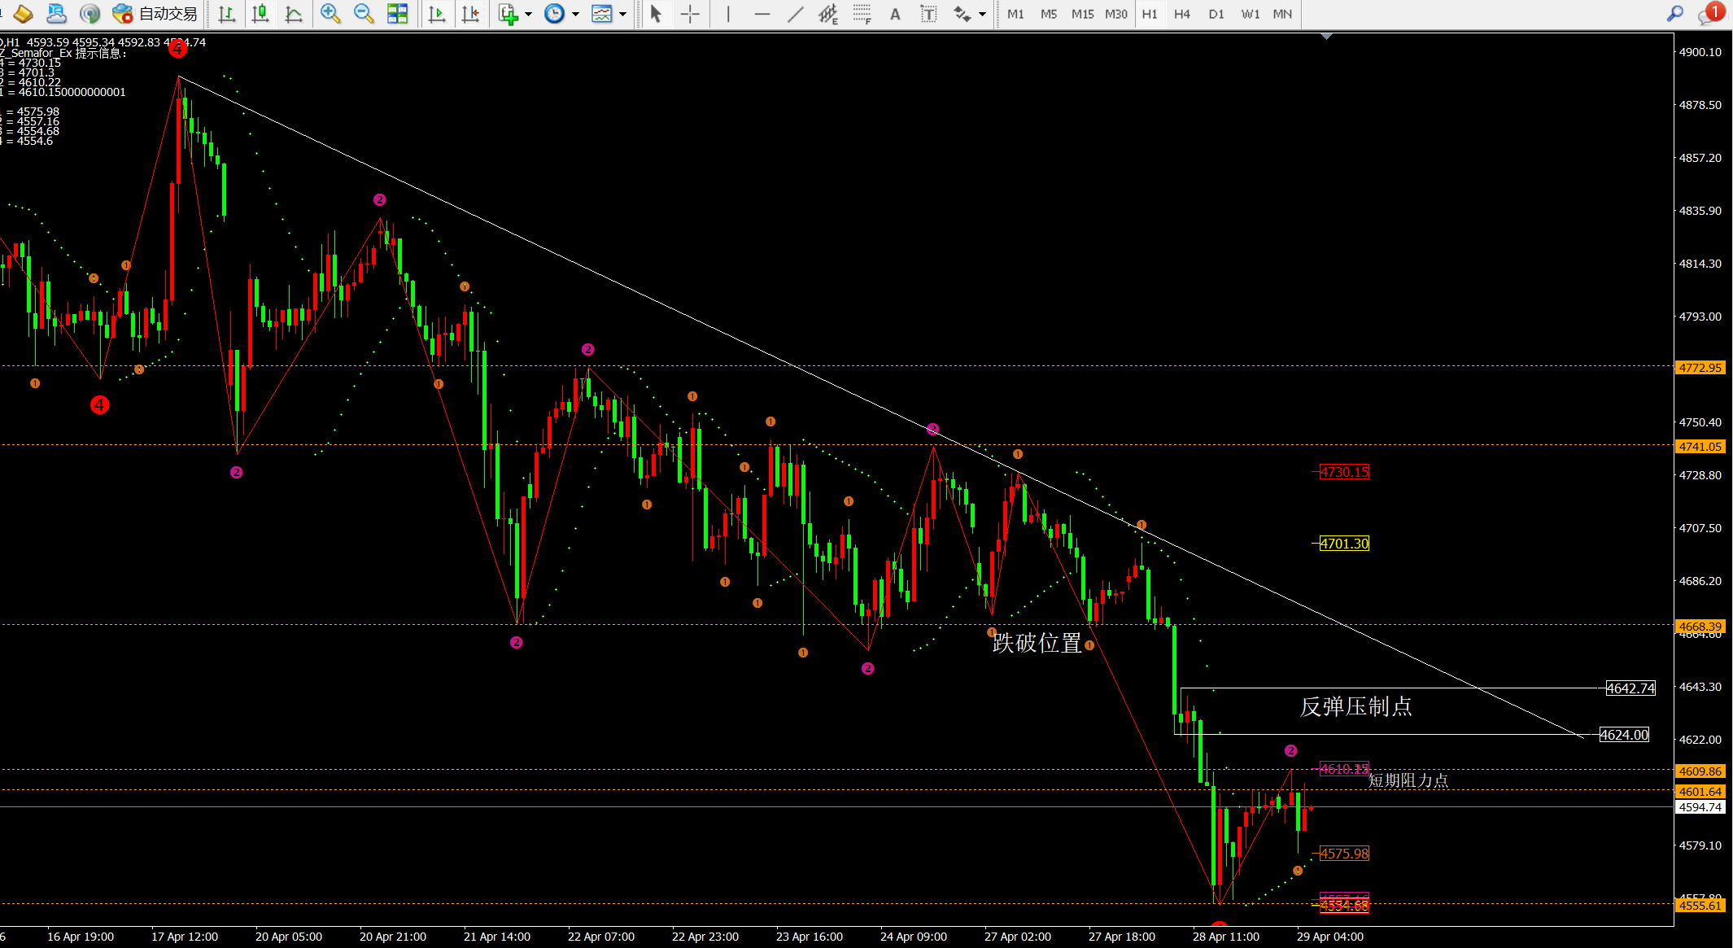Select the draw trendline tool
This screenshot has width=1733, height=948.
pyautogui.click(x=795, y=14)
